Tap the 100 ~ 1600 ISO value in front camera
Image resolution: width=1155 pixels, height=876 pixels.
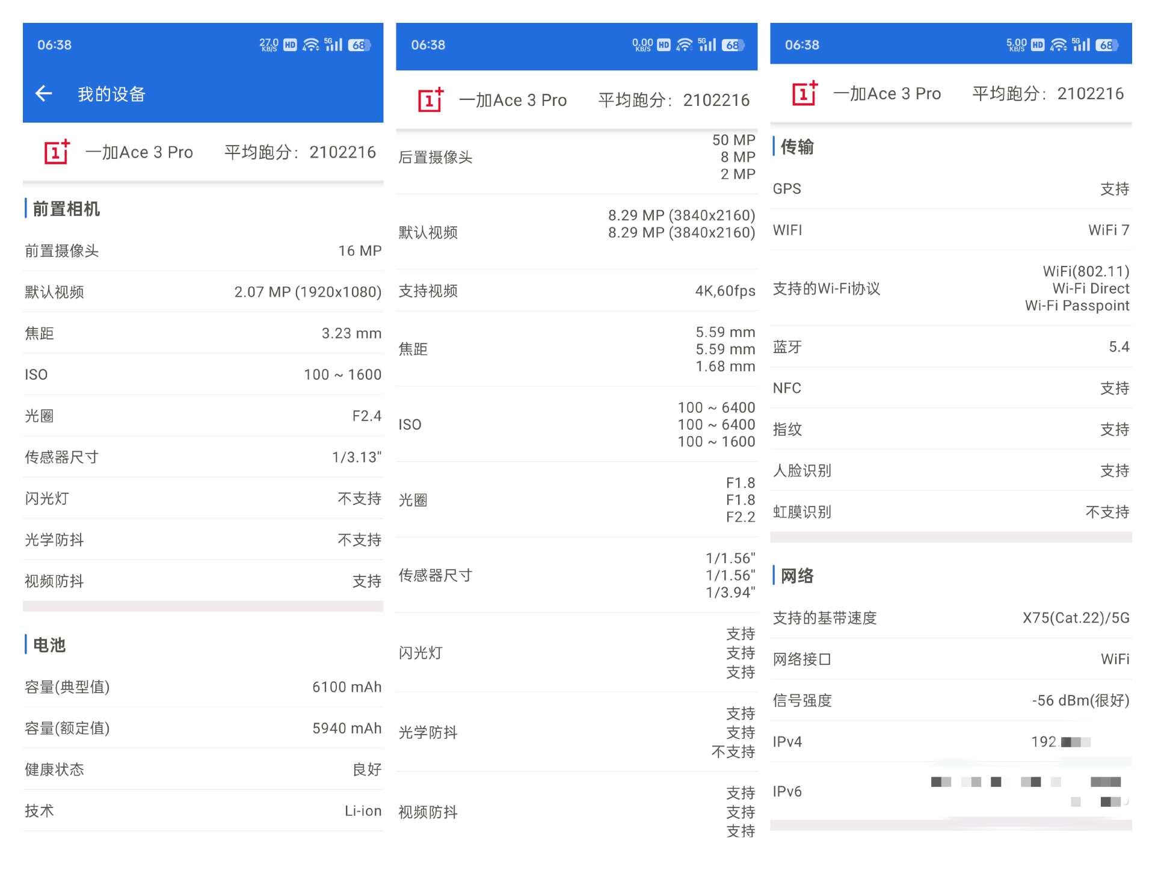(x=342, y=375)
